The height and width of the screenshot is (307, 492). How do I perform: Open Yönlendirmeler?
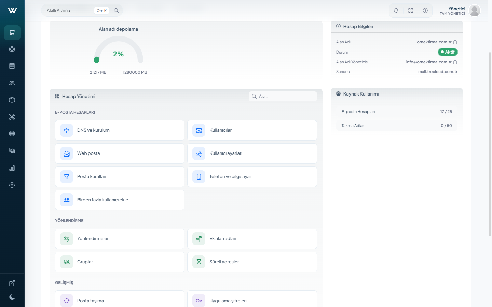click(120, 239)
